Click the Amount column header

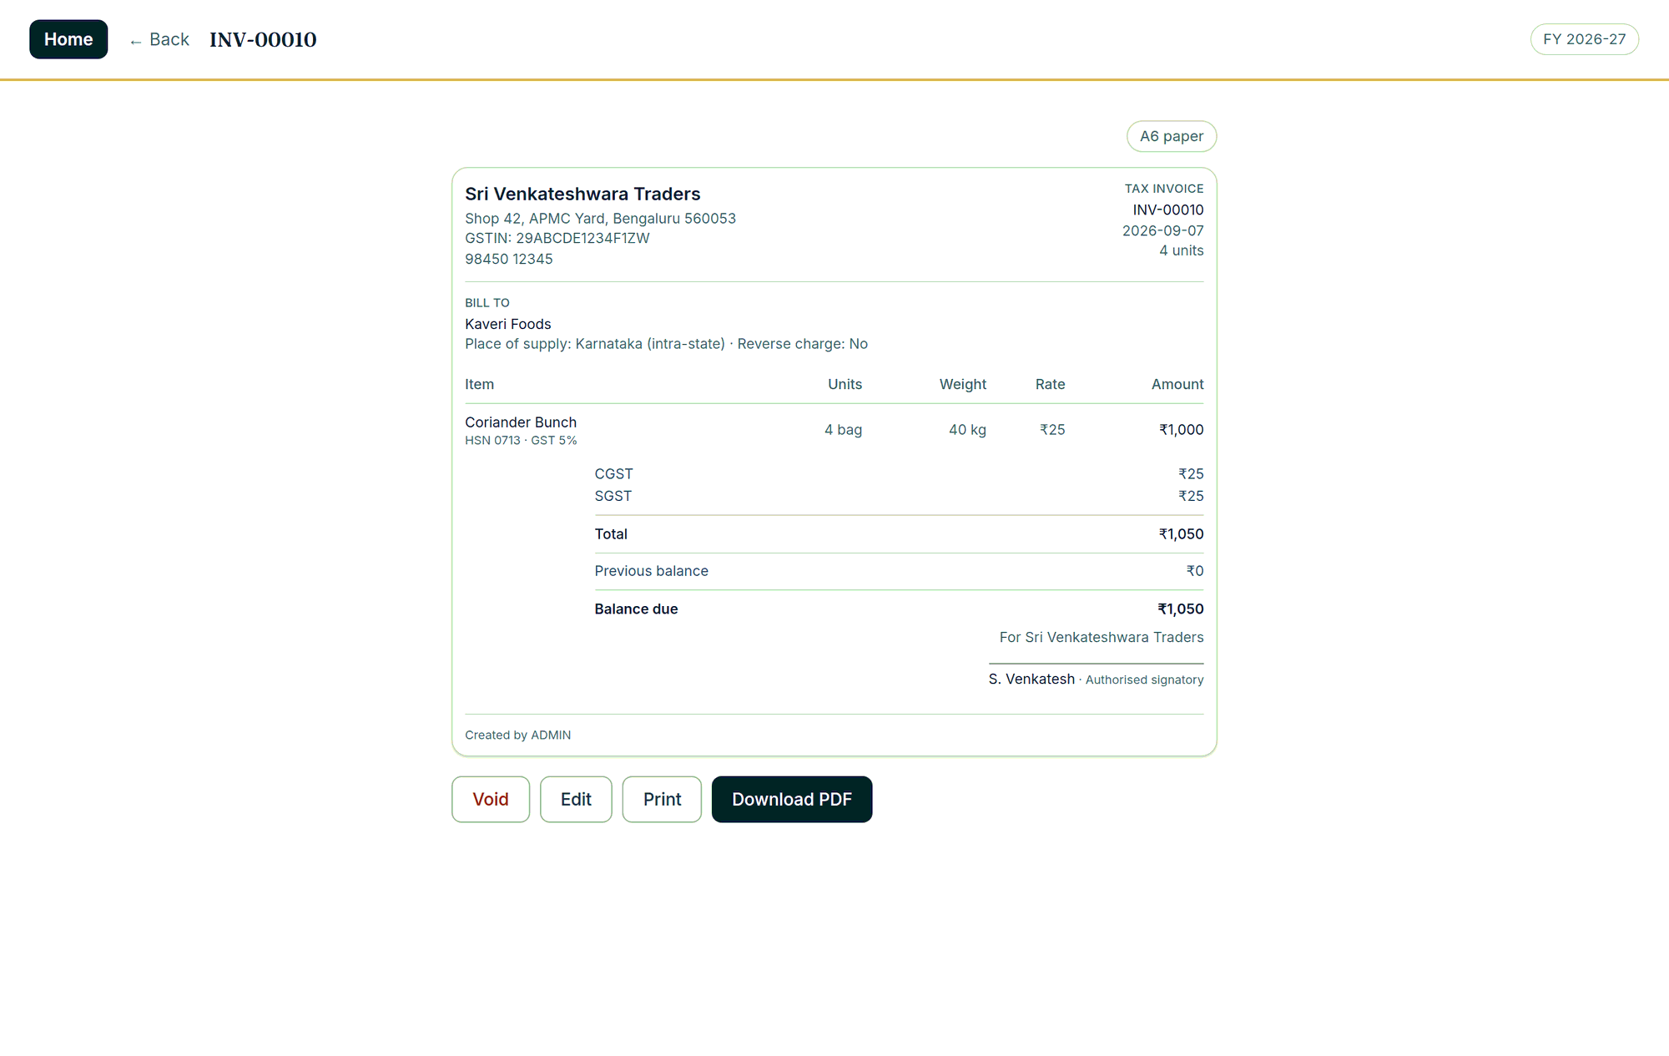(x=1177, y=384)
